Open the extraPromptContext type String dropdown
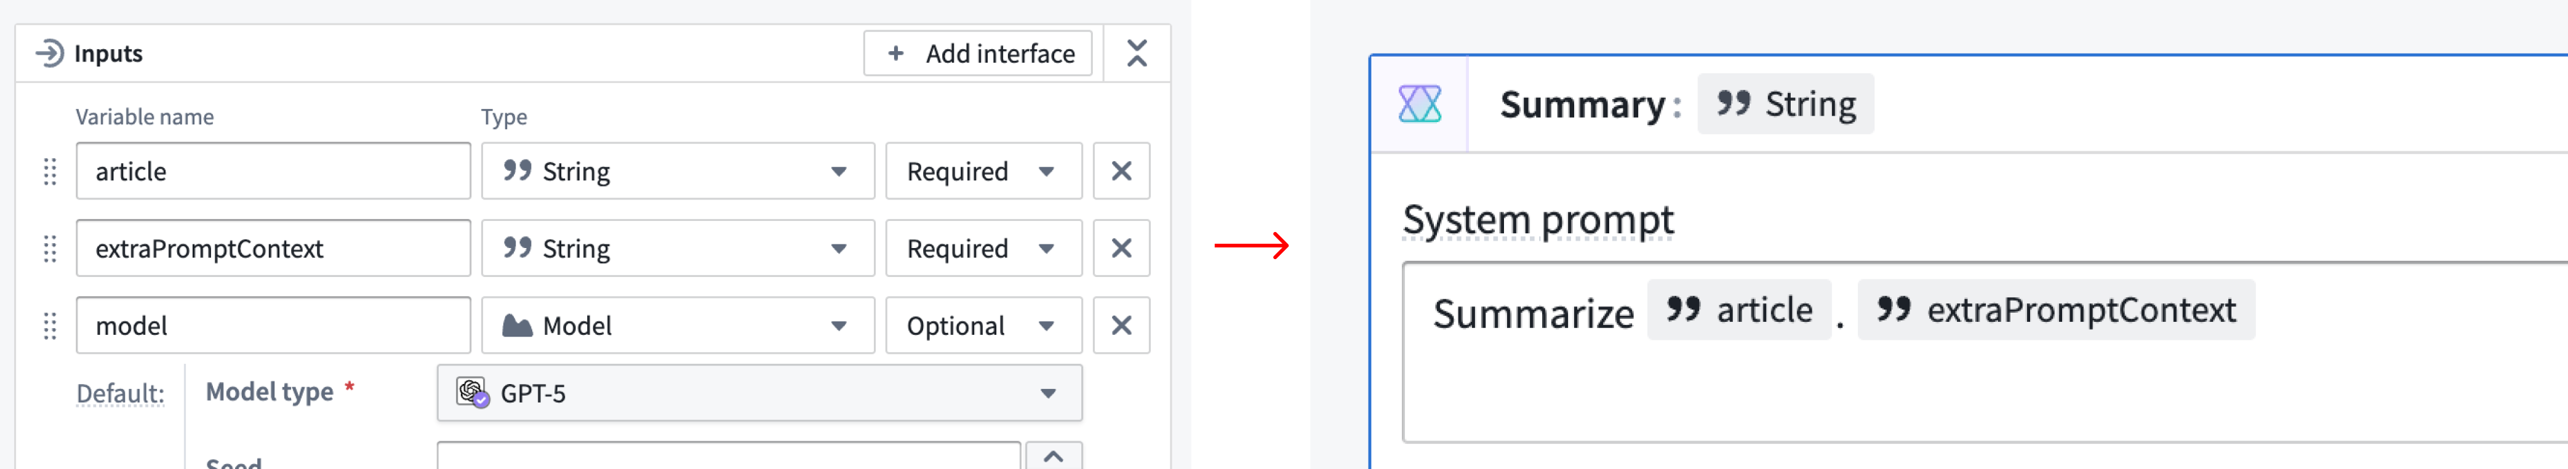 click(677, 249)
